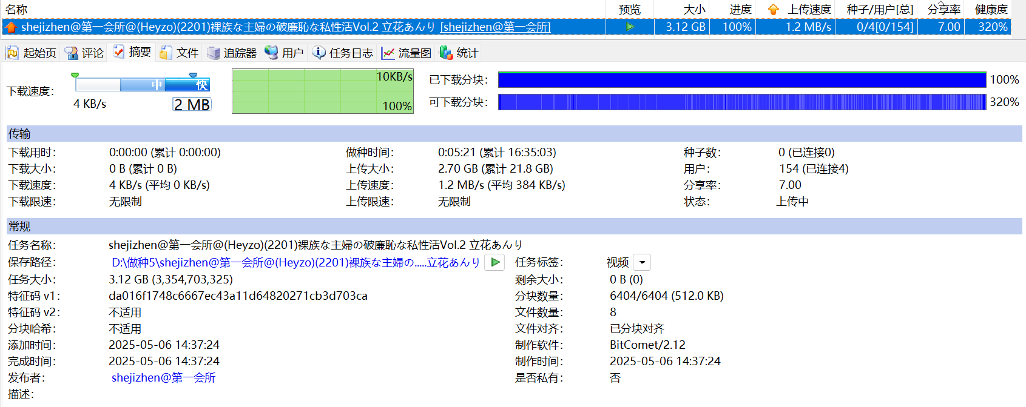
Task: Sort by 进度 column header
Action: tap(740, 10)
